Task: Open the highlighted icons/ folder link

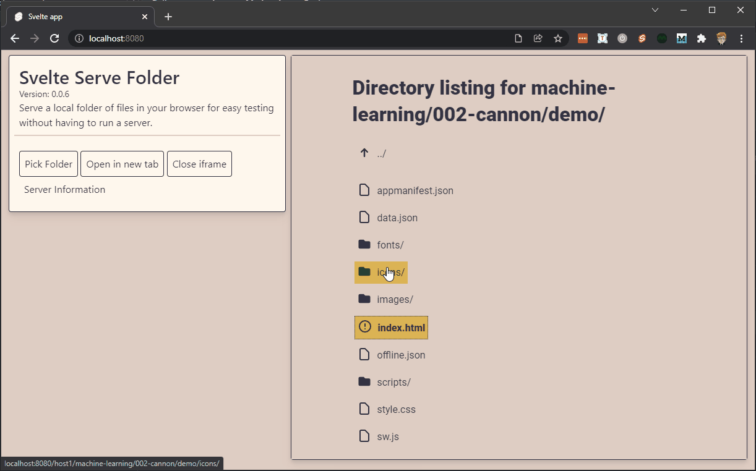Action: 381,272
